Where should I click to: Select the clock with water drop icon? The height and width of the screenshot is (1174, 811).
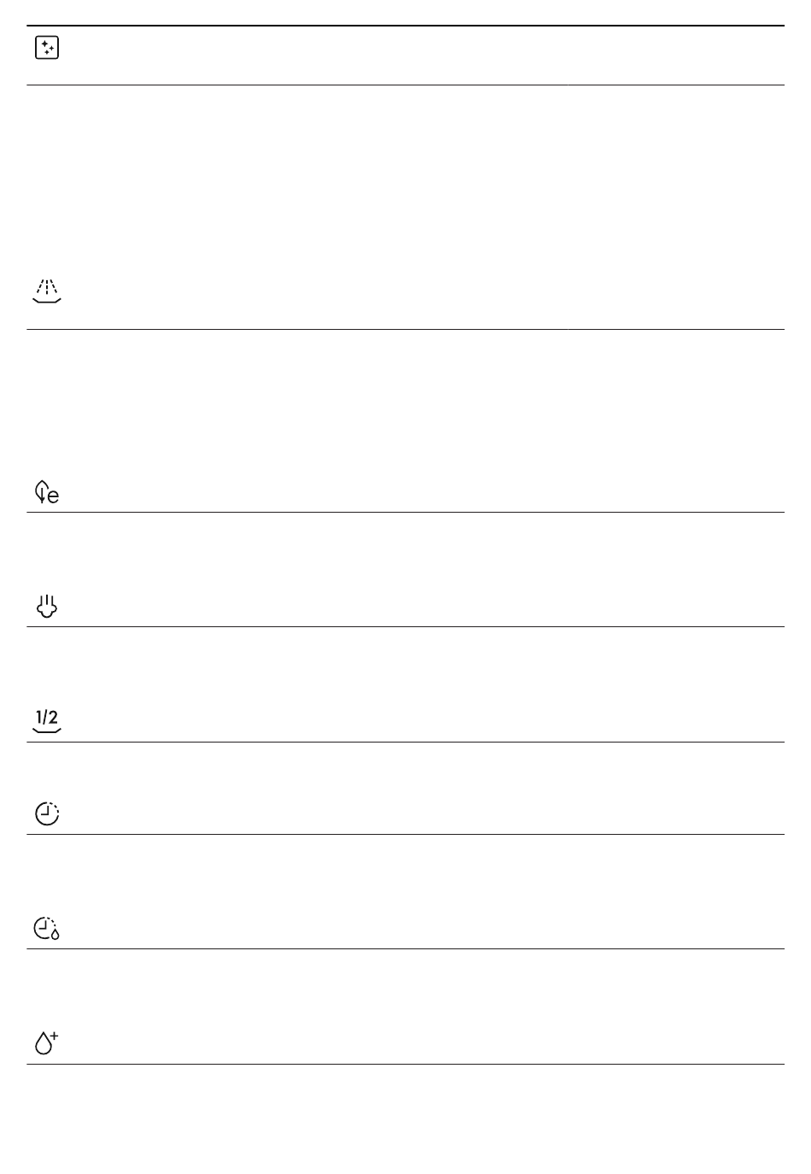[47, 928]
